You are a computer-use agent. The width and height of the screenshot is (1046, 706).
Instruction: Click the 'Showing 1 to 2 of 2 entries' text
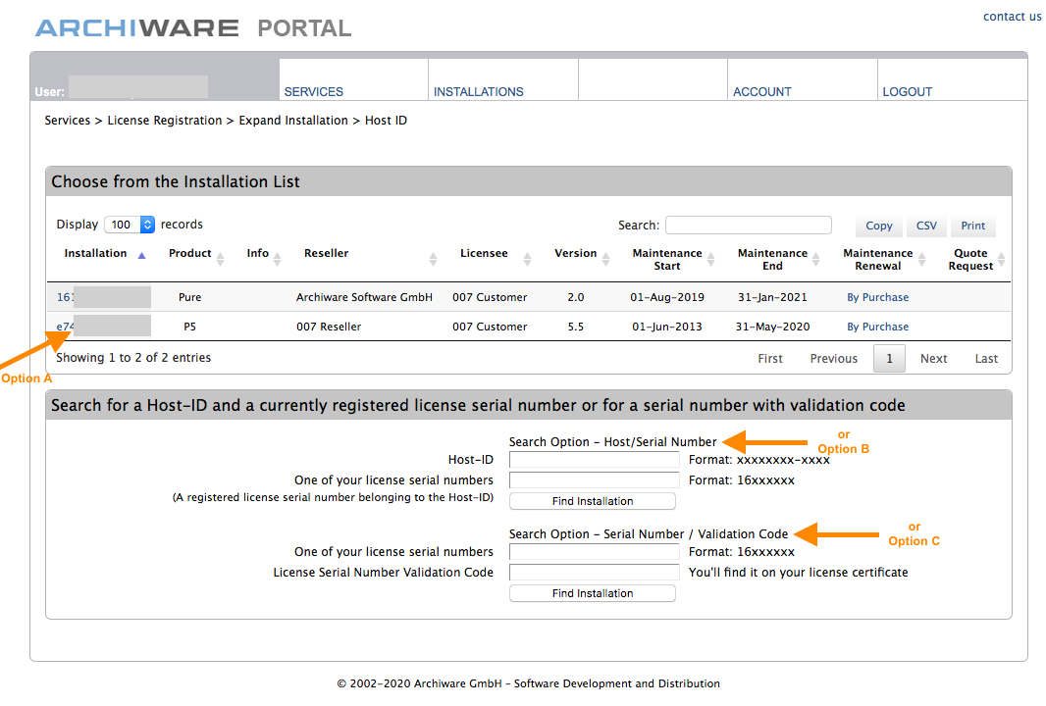pos(133,358)
